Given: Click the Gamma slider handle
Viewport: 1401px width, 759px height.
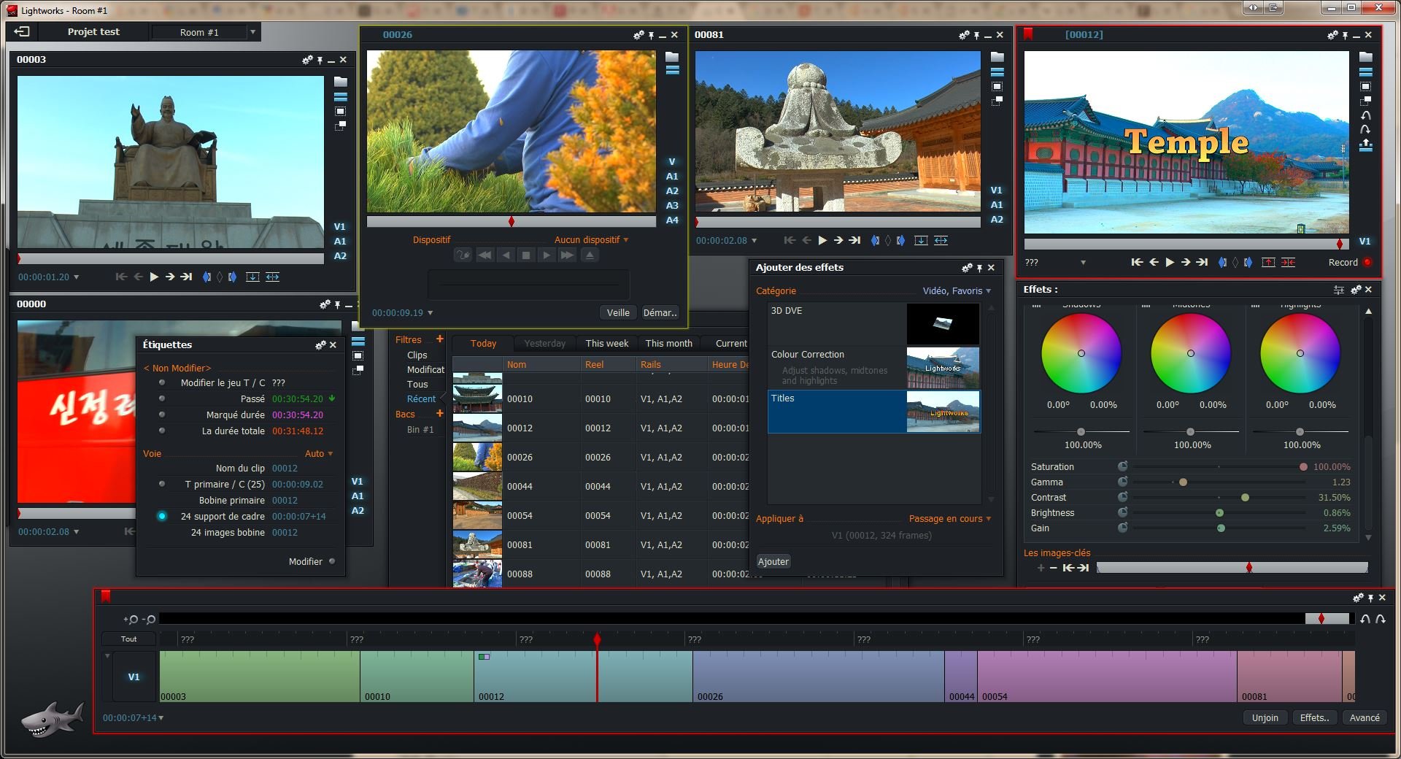Looking at the screenshot, I should [x=1183, y=482].
